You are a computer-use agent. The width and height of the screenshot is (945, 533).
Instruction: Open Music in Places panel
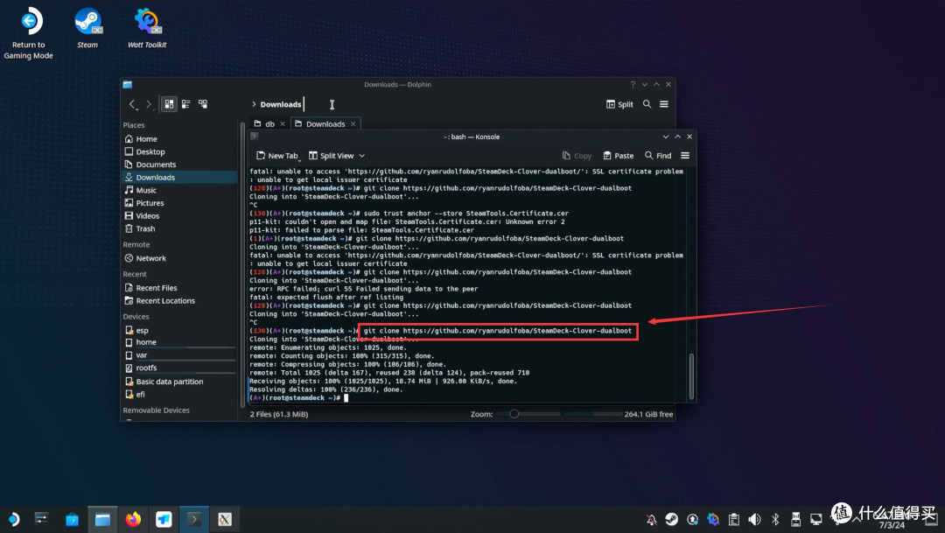click(146, 190)
